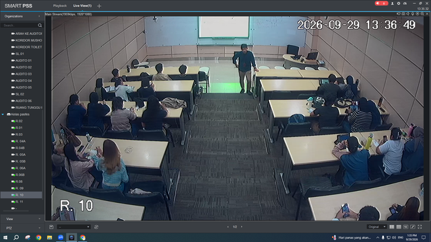This screenshot has width=431, height=242.
Task: Select camera KORIDOR MUSHO
Action: (x=27, y=40)
